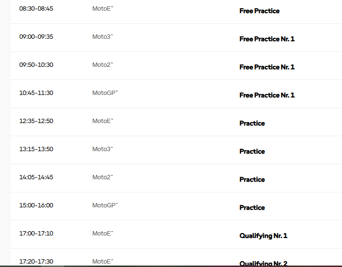Viewport: 342px width, 267px height.
Task: Click the Moto3 label at 13:15-13:50
Action: [x=103, y=149]
